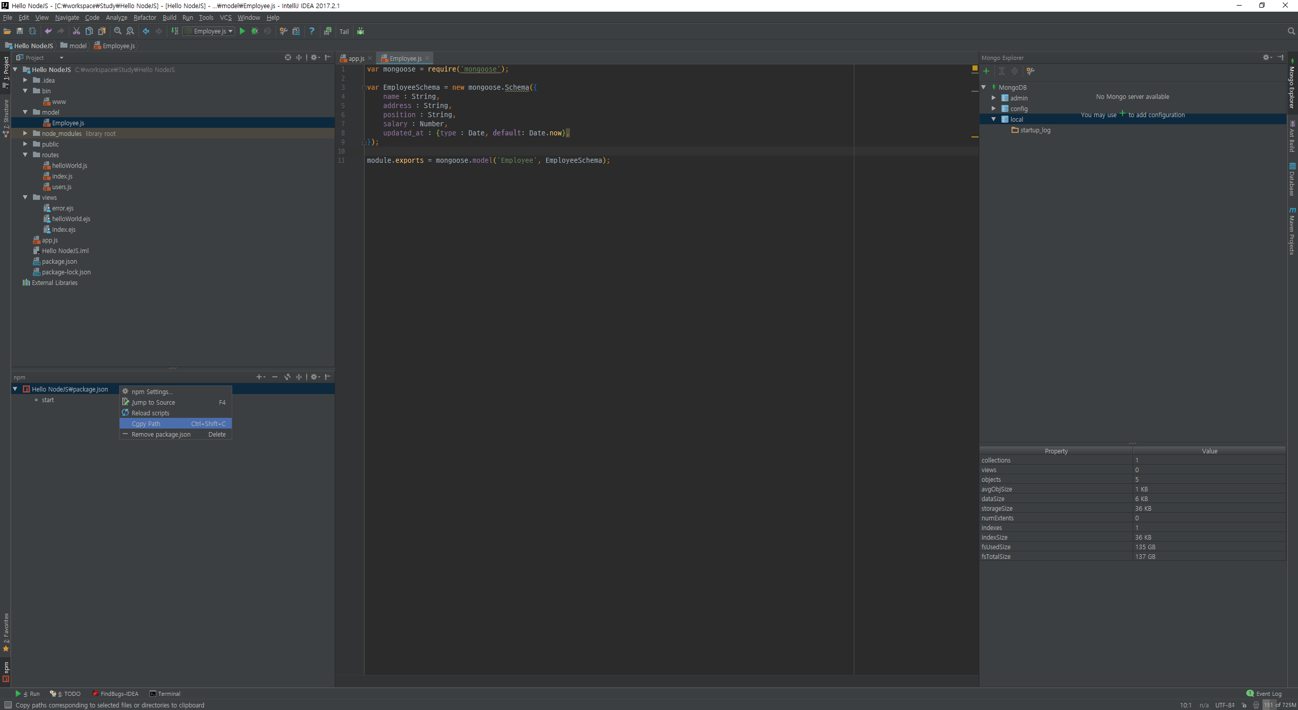Viewport: 1298px width, 710px height.
Task: Click the green Debug bug icon
Action: click(255, 31)
